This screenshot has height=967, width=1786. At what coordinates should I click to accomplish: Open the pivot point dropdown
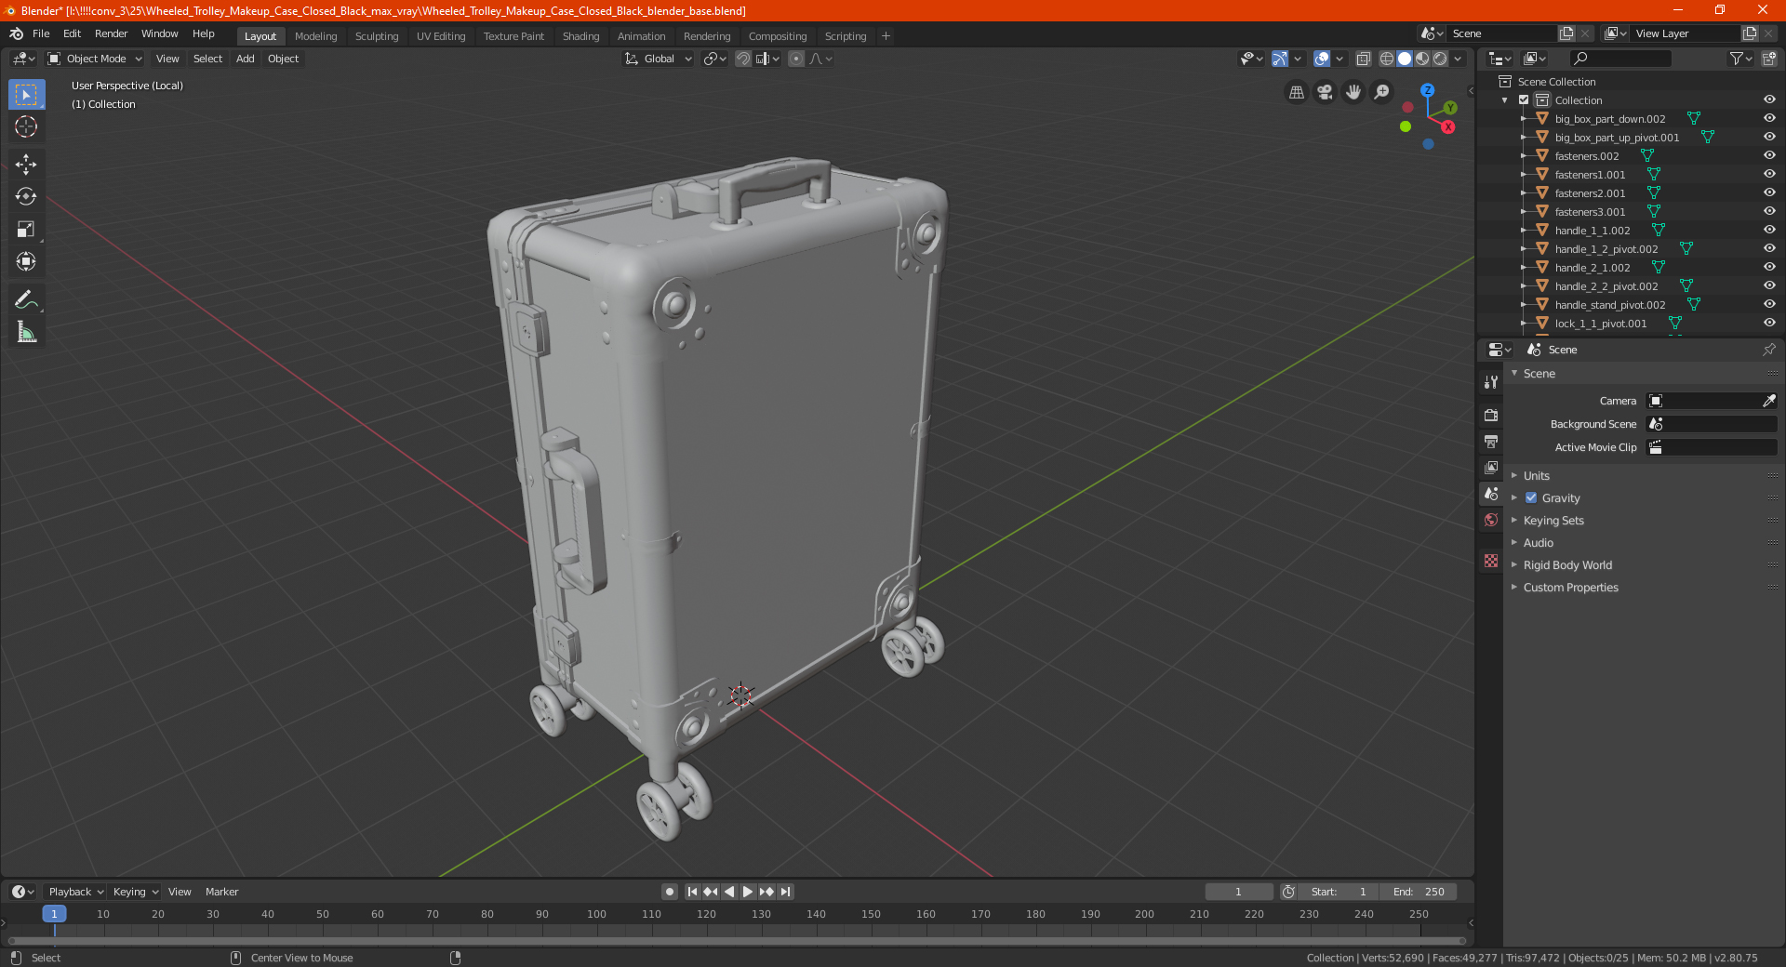tap(714, 59)
